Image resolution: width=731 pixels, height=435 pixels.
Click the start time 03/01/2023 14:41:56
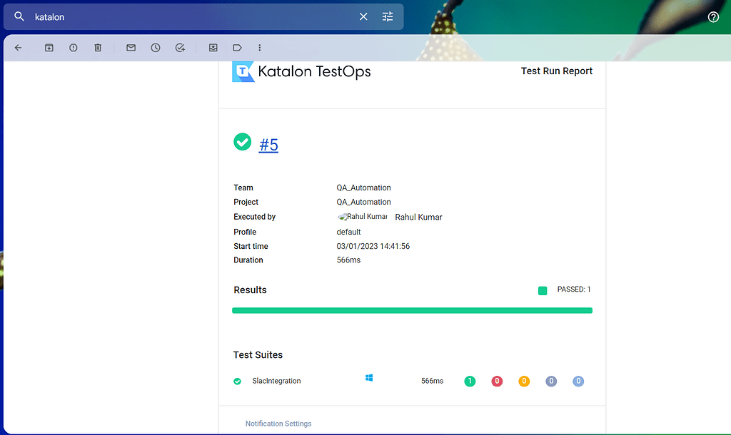coord(373,246)
